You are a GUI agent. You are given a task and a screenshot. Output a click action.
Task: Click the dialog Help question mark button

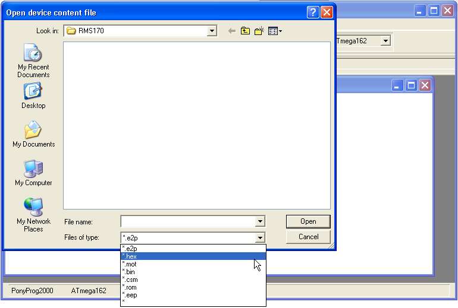pos(313,12)
